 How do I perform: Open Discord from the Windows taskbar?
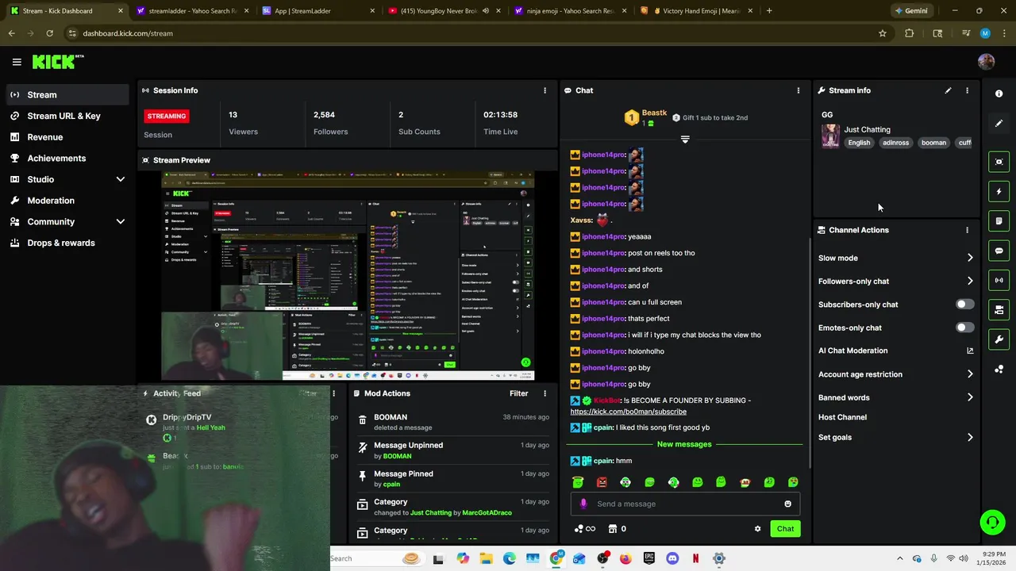click(672, 558)
